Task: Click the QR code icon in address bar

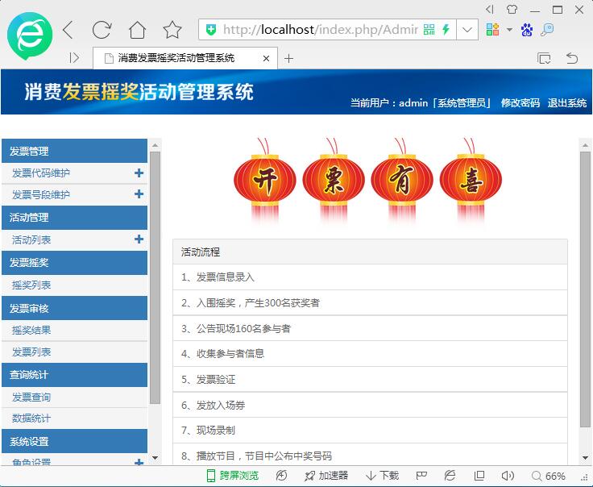Action: [429, 30]
